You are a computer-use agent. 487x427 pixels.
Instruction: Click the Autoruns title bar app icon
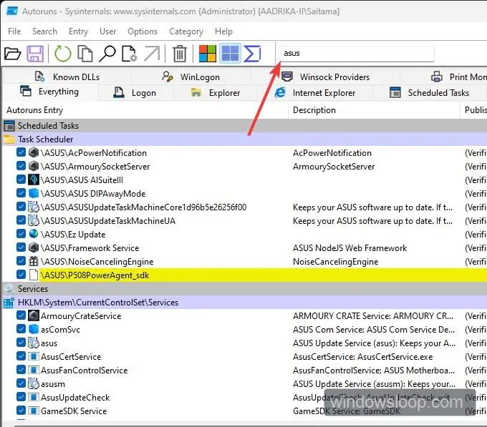click(x=12, y=11)
